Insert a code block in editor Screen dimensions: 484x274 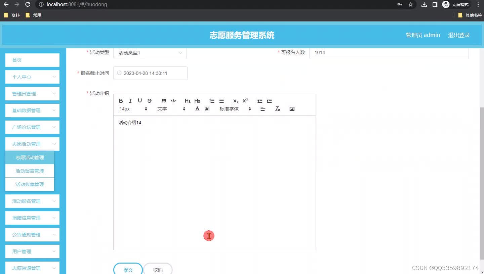coord(173,101)
